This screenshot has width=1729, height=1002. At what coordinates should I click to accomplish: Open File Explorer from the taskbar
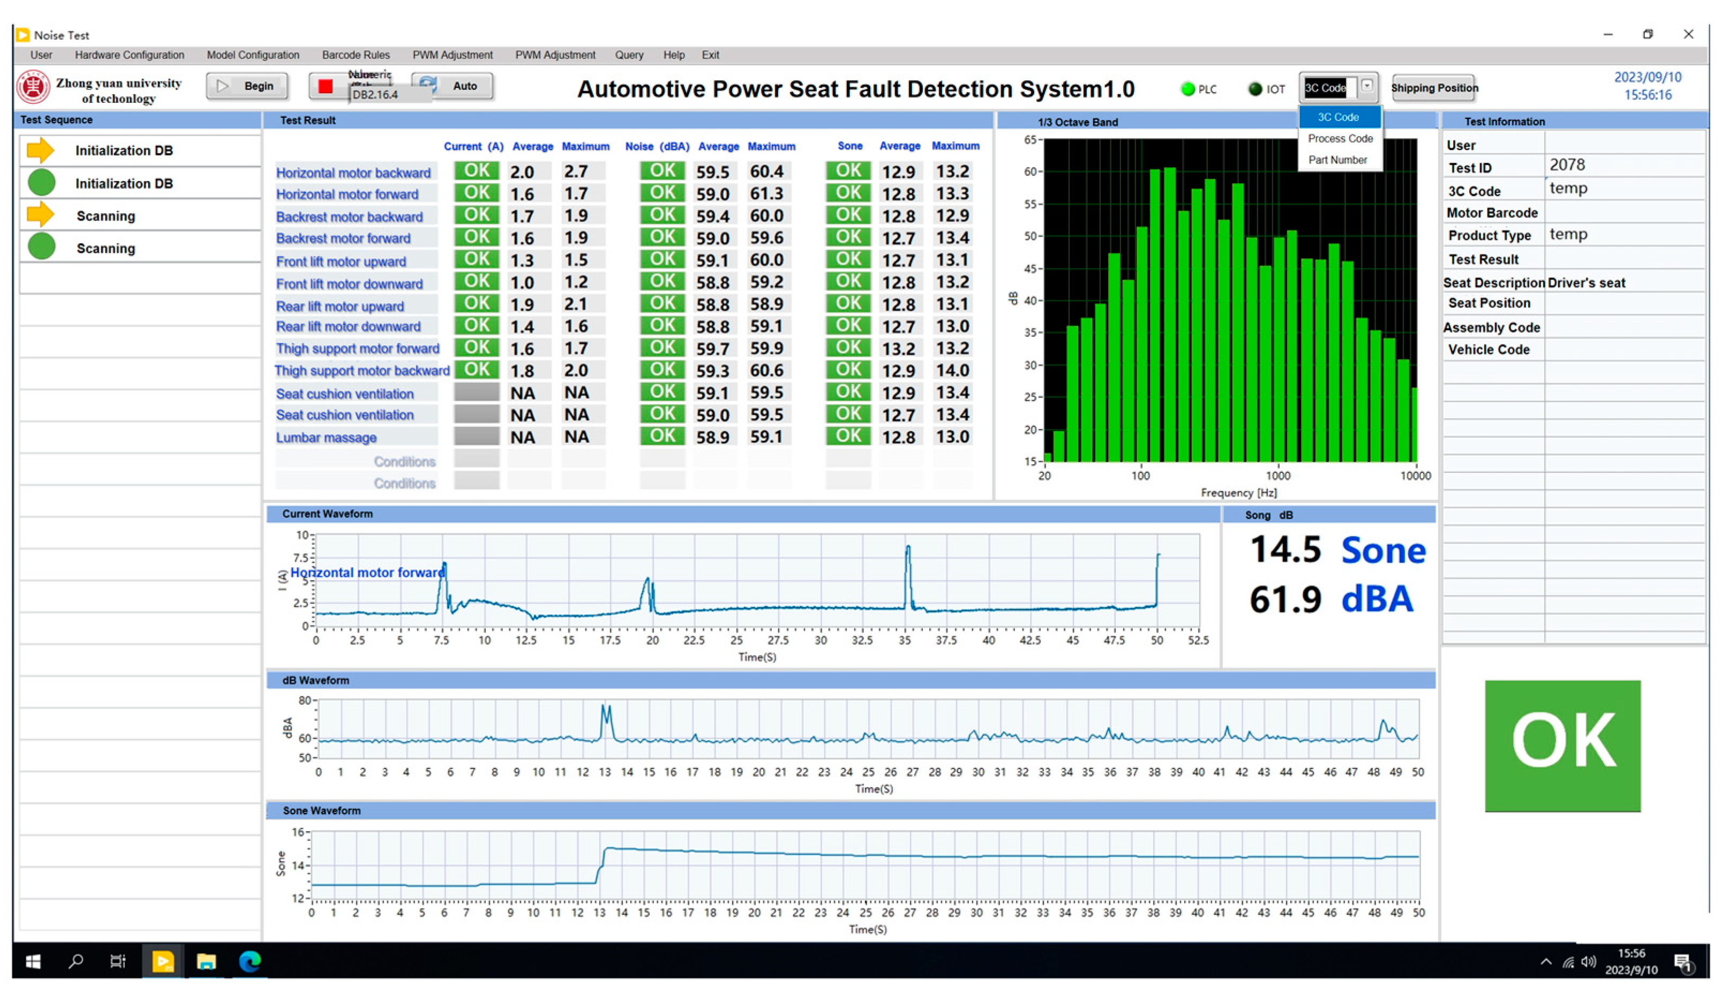click(x=206, y=961)
